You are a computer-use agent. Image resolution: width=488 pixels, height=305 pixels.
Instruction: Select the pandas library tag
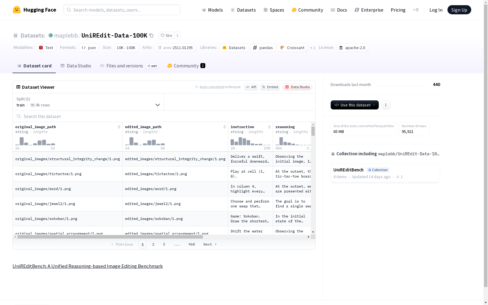tap(263, 48)
